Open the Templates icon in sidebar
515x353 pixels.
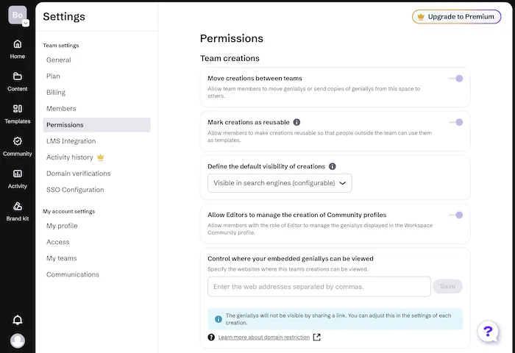pos(18,109)
